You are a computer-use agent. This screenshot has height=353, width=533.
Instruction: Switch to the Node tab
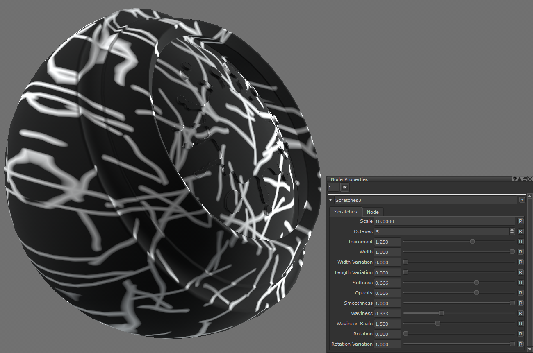click(x=372, y=212)
